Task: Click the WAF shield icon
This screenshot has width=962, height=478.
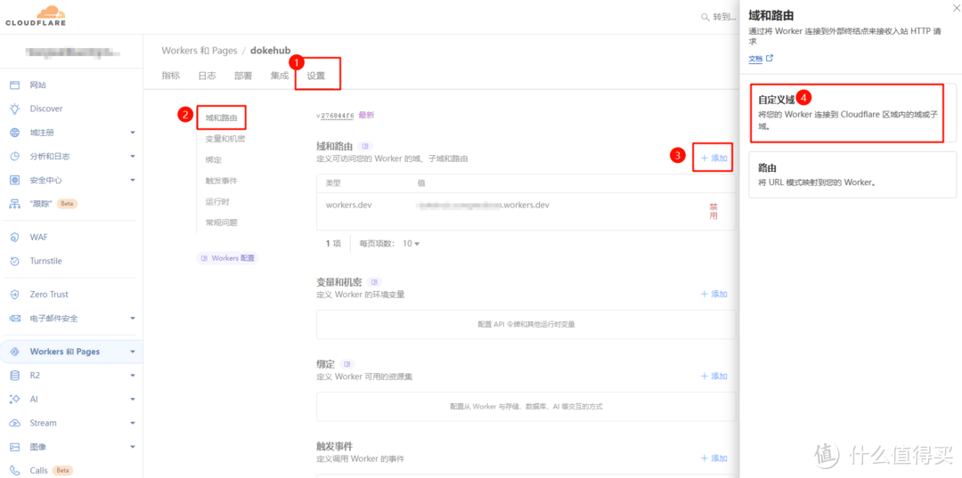Action: (15, 237)
